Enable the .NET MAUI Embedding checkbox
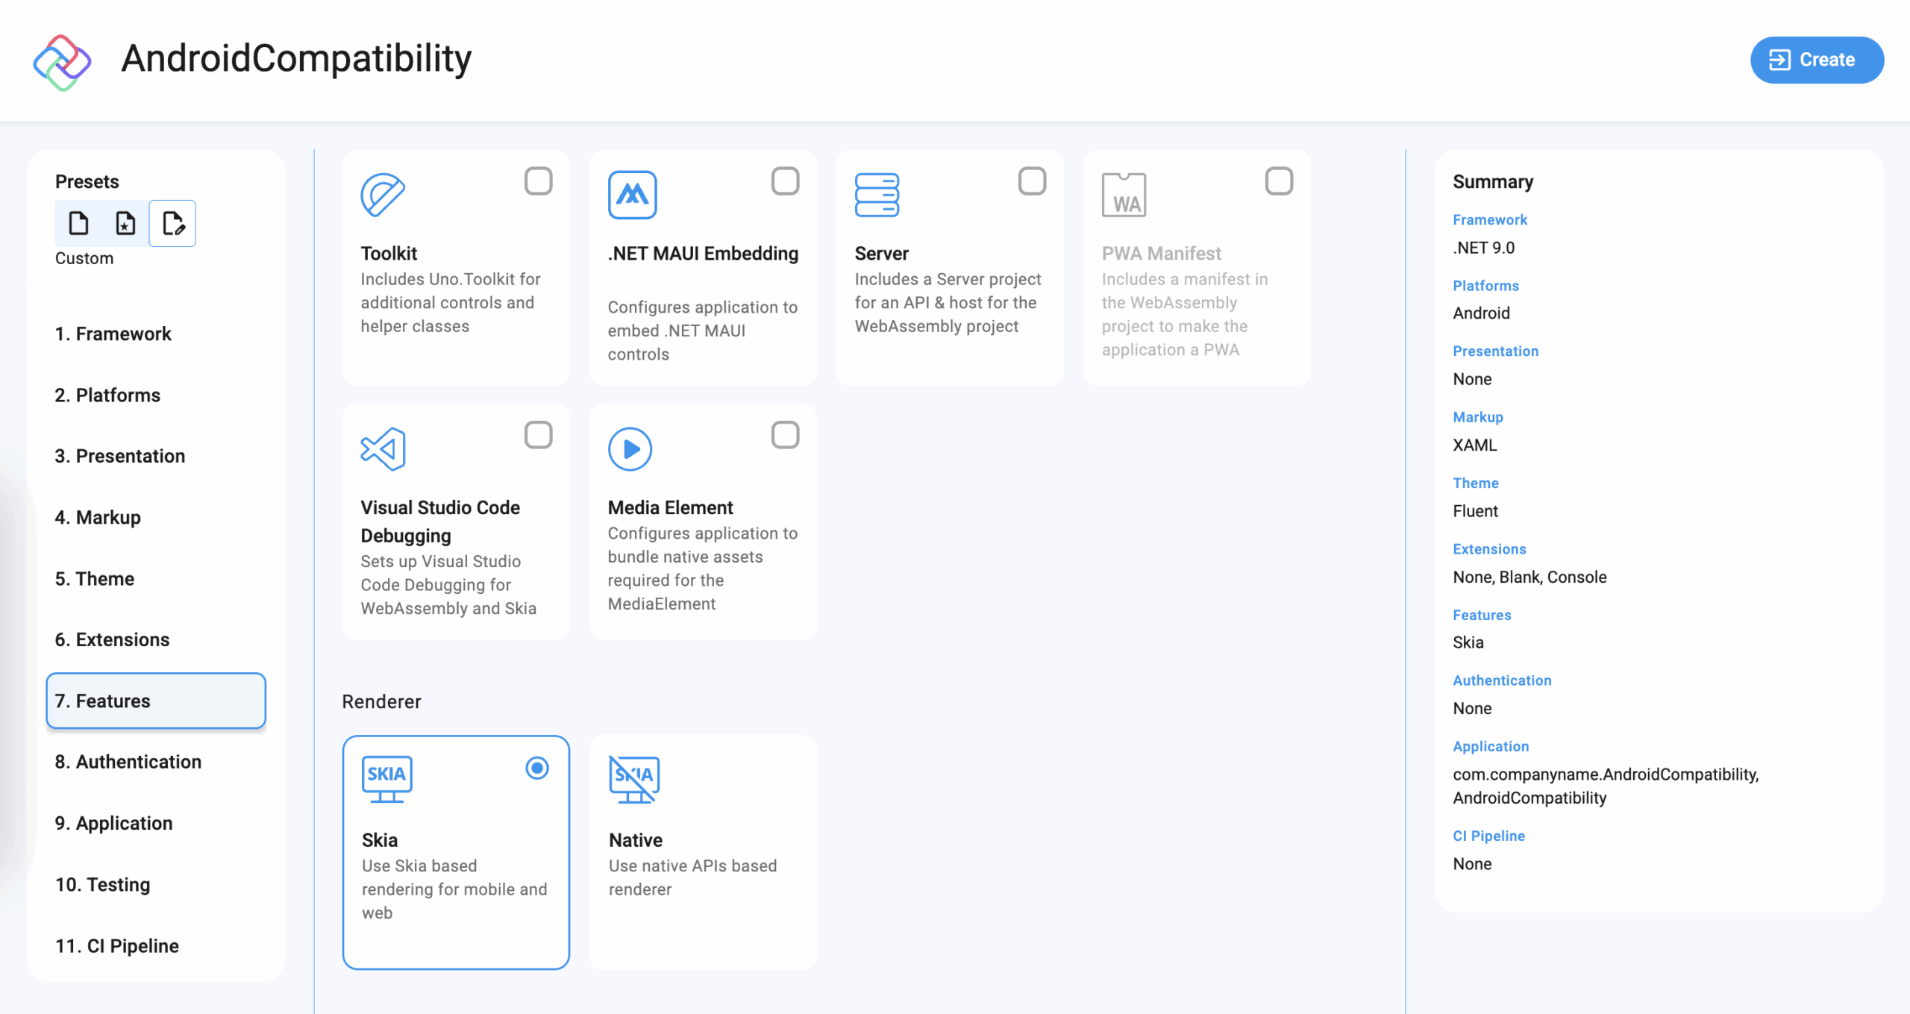Screen dimensions: 1910x1014 [x=785, y=181]
